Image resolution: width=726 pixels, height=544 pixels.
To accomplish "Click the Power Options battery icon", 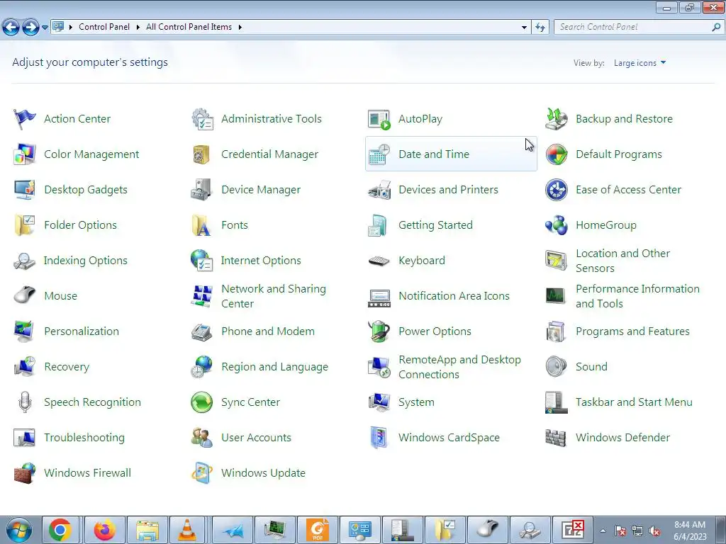I will coord(379,331).
